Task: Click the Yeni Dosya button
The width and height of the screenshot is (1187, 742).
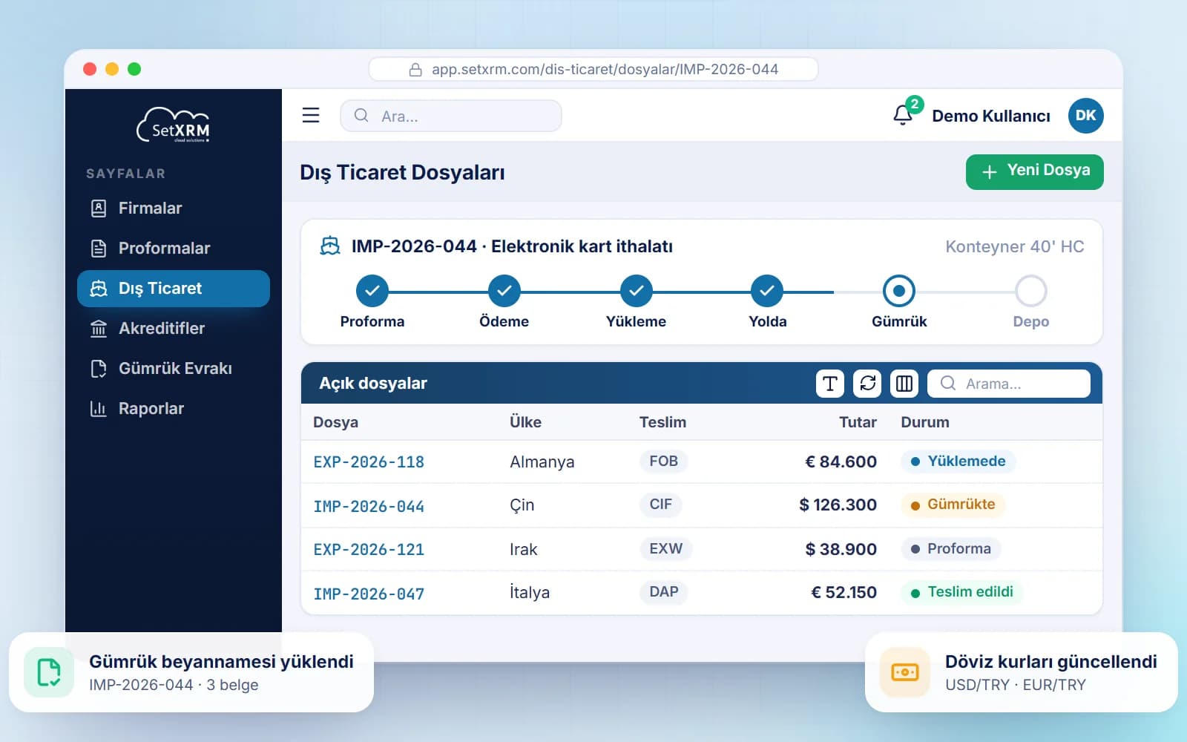Action: point(1034,171)
